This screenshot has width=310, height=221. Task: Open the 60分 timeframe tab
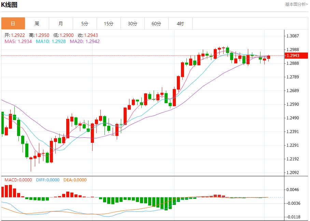click(156, 24)
